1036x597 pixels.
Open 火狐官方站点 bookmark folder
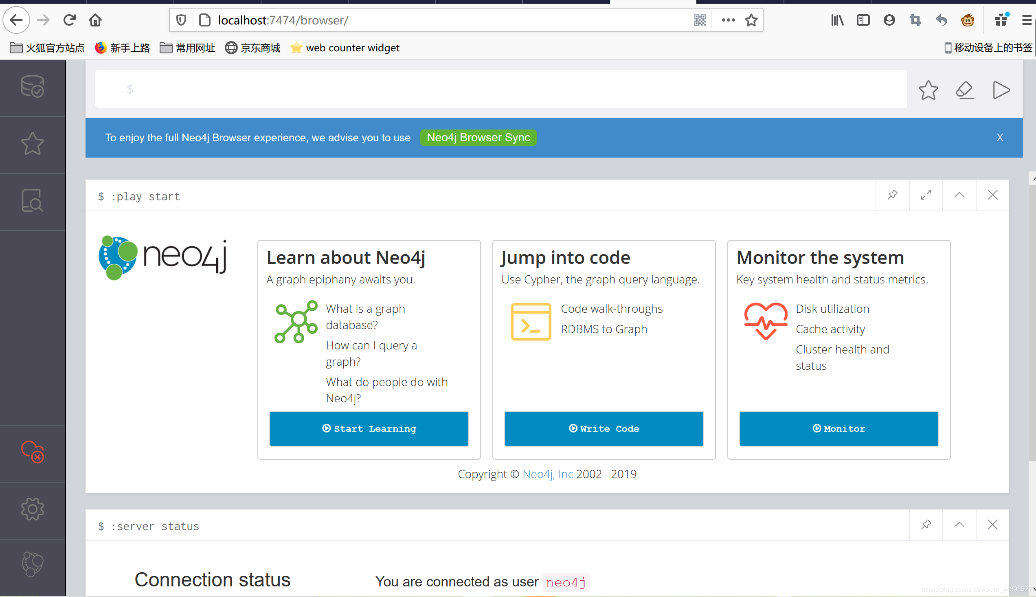point(47,48)
